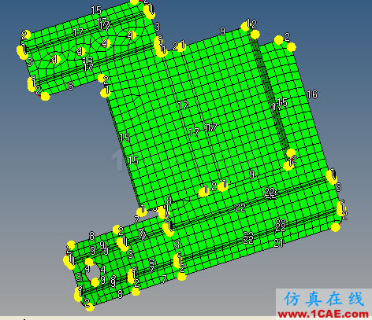Click the 仿真在线 watermark text
Viewport: 372px width, 320px height.
(324, 299)
